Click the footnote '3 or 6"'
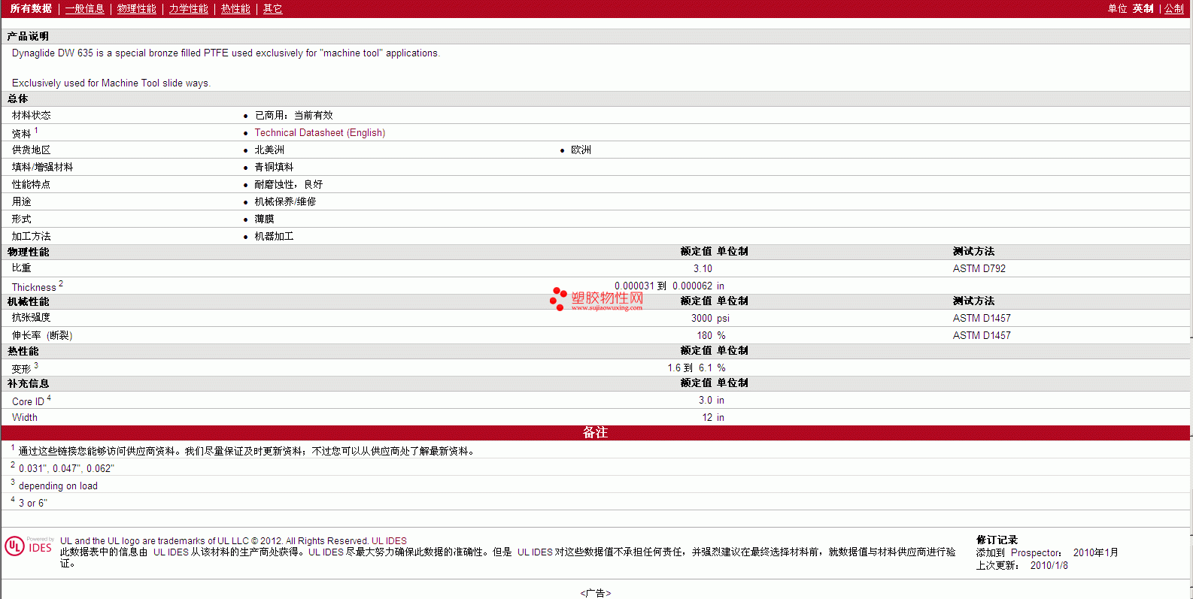This screenshot has height=599, width=1193. pyautogui.click(x=33, y=503)
